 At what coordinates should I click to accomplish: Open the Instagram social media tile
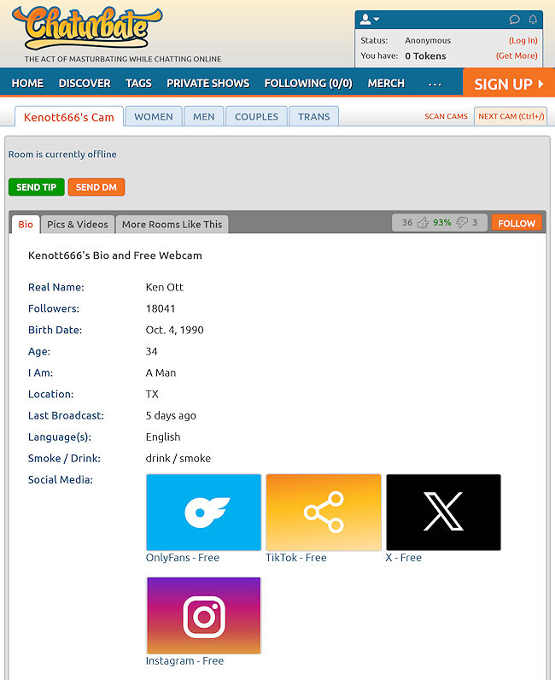203,615
